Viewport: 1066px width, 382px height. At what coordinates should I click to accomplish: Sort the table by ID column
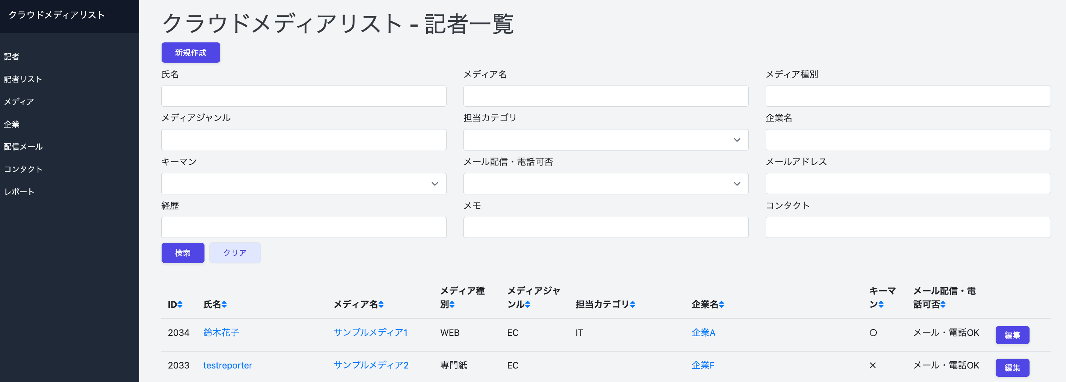[180, 305]
